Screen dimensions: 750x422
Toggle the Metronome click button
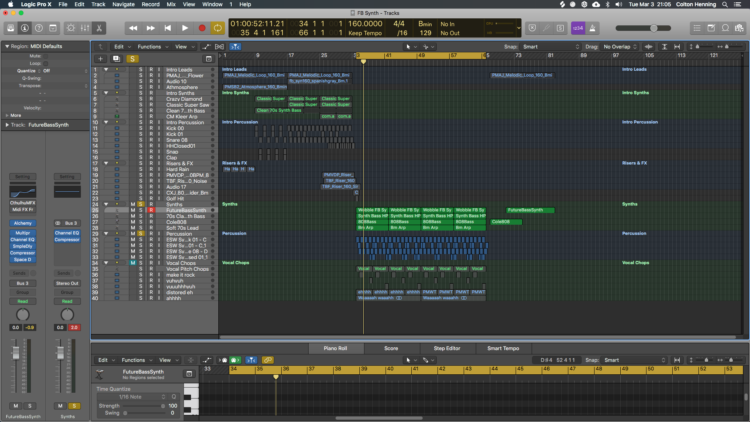[x=592, y=28]
